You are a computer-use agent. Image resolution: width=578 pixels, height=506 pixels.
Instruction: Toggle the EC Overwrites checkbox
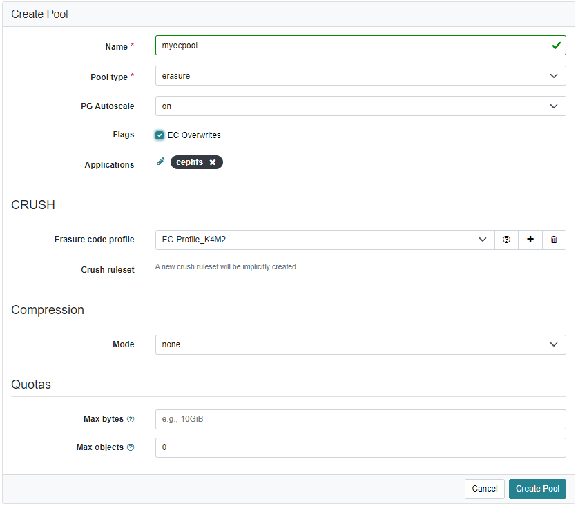click(160, 135)
